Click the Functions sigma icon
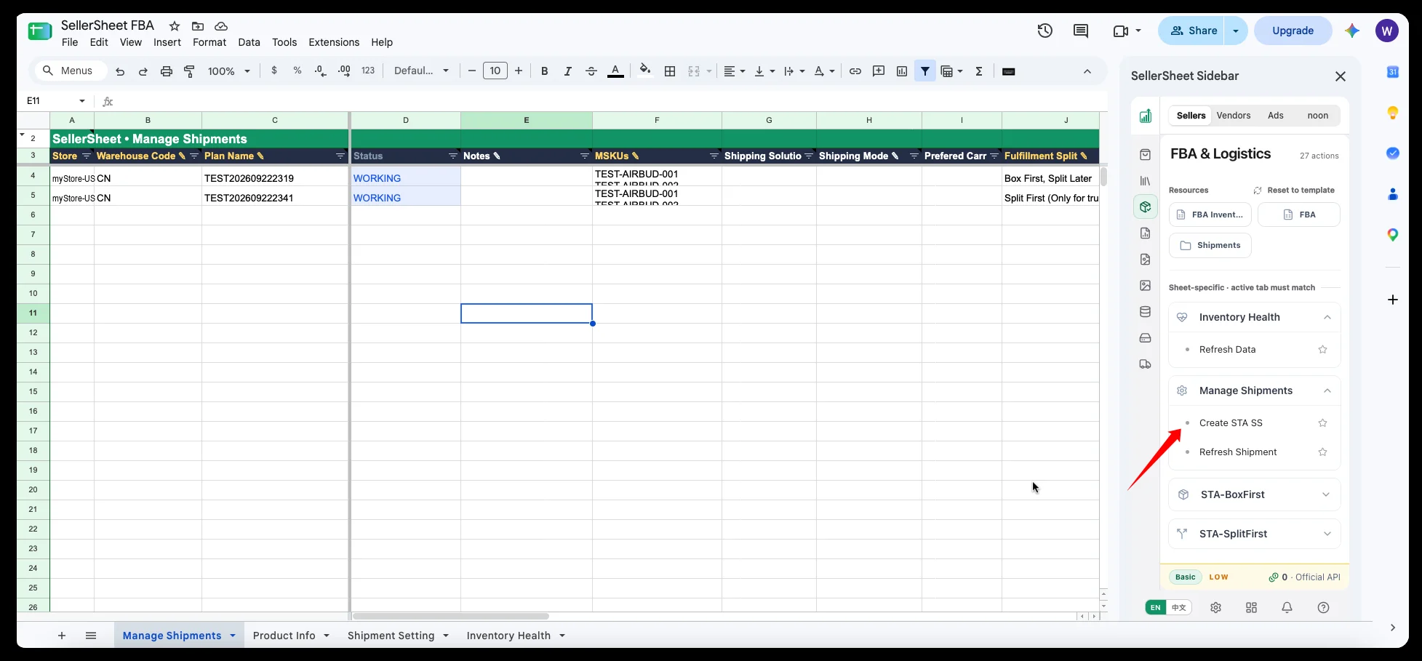Screen dimensions: 1422x661 pos(978,71)
